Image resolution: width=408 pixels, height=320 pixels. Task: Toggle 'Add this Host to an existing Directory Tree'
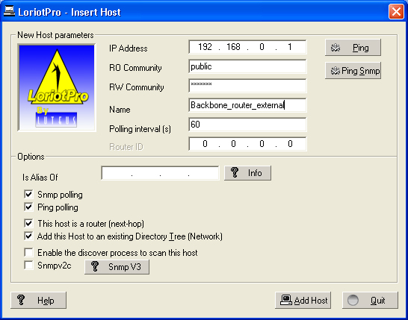(28, 236)
